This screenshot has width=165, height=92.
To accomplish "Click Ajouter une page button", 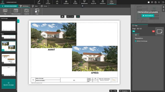I will coord(9,84).
